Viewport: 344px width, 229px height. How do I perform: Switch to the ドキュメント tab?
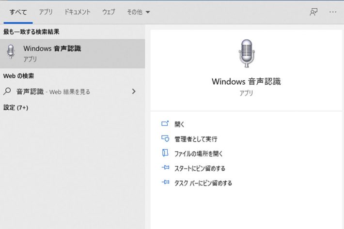[77, 12]
